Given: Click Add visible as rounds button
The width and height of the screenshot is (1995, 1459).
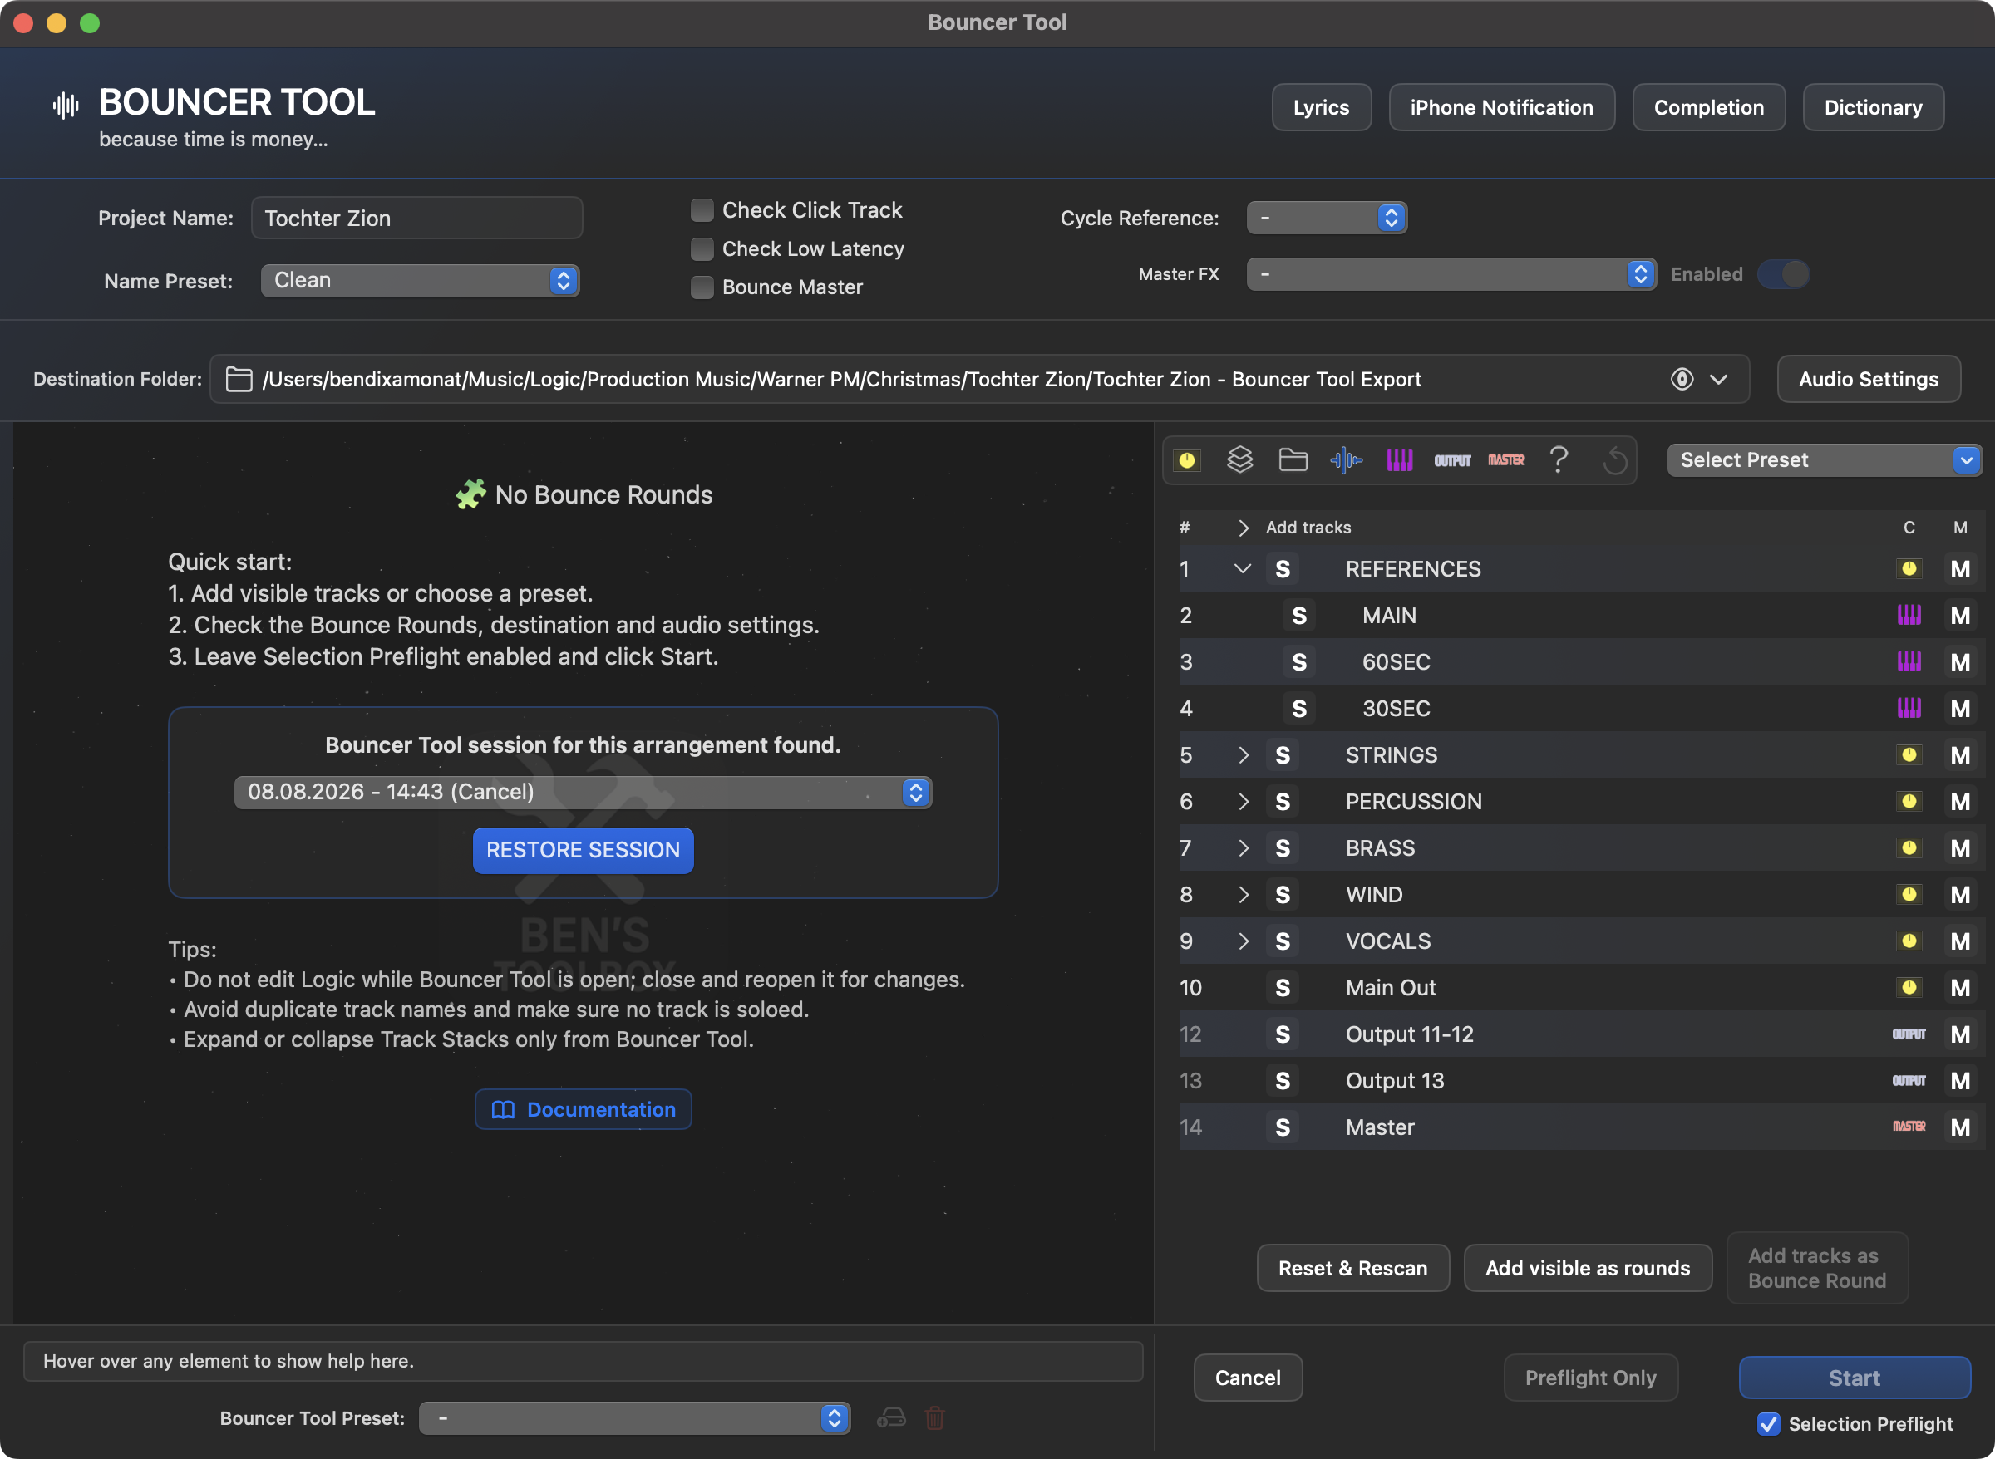Looking at the screenshot, I should (x=1587, y=1268).
